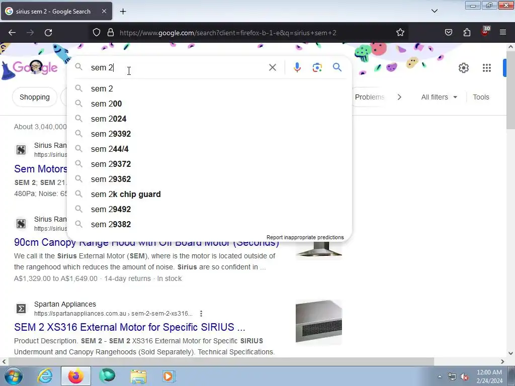Viewport: 515px width, 386px height.
Task: Click the site security padlock icon
Action: click(111, 33)
